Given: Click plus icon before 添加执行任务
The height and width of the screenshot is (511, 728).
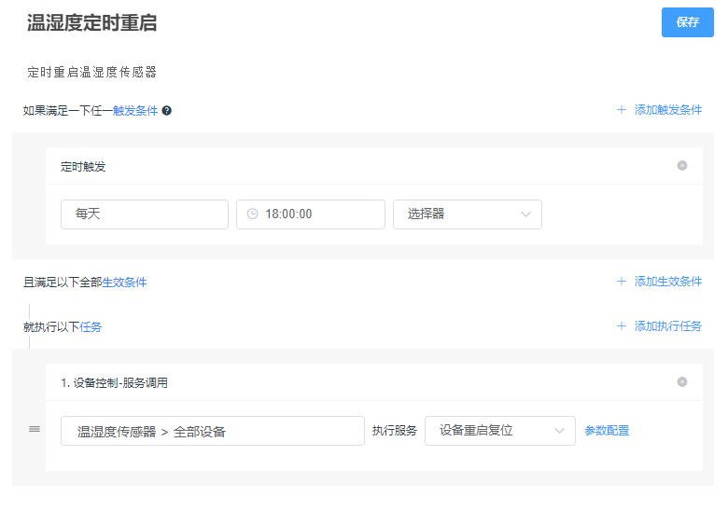Looking at the screenshot, I should (622, 326).
